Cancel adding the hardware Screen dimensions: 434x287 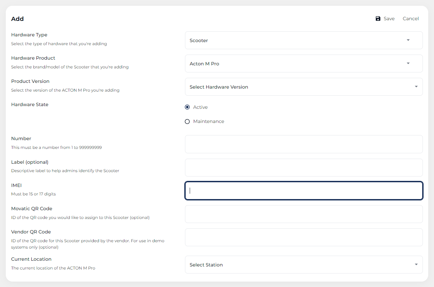410,19
